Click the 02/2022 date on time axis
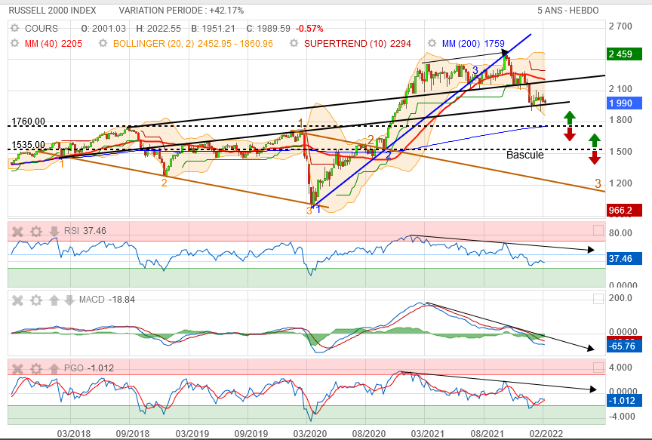Screen dimensions: 652x440 [x=546, y=434]
